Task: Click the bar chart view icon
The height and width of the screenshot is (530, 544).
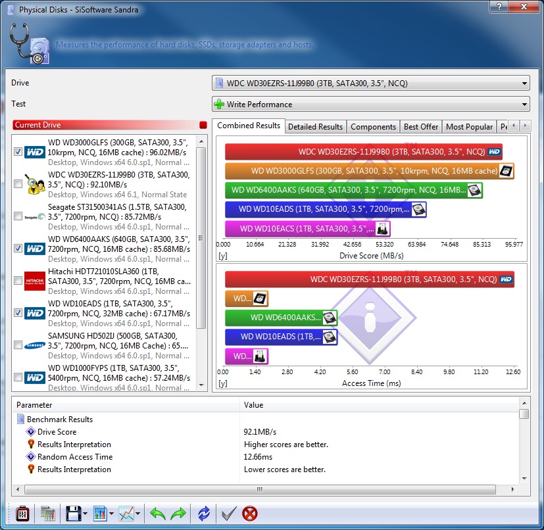Action: (x=100, y=514)
